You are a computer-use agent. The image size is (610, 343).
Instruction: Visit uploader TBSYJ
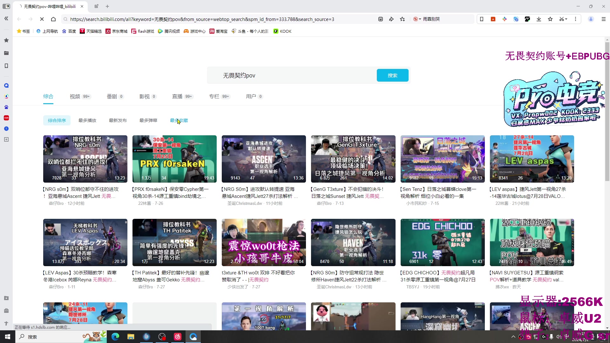coord(413,287)
